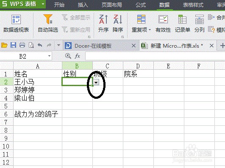Open Text to Columns (分列)

coord(199,24)
